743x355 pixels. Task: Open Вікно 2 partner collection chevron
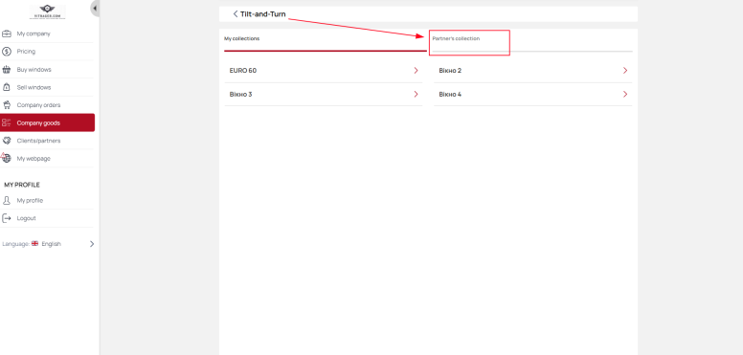point(625,71)
